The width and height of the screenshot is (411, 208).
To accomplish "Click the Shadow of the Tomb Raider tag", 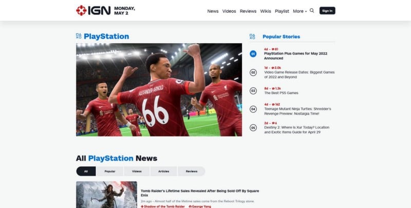I will pos(163,206).
